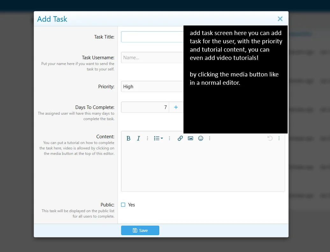Expand the list dropdown arrow in toolbar
The height and width of the screenshot is (252, 330).
tap(162, 138)
